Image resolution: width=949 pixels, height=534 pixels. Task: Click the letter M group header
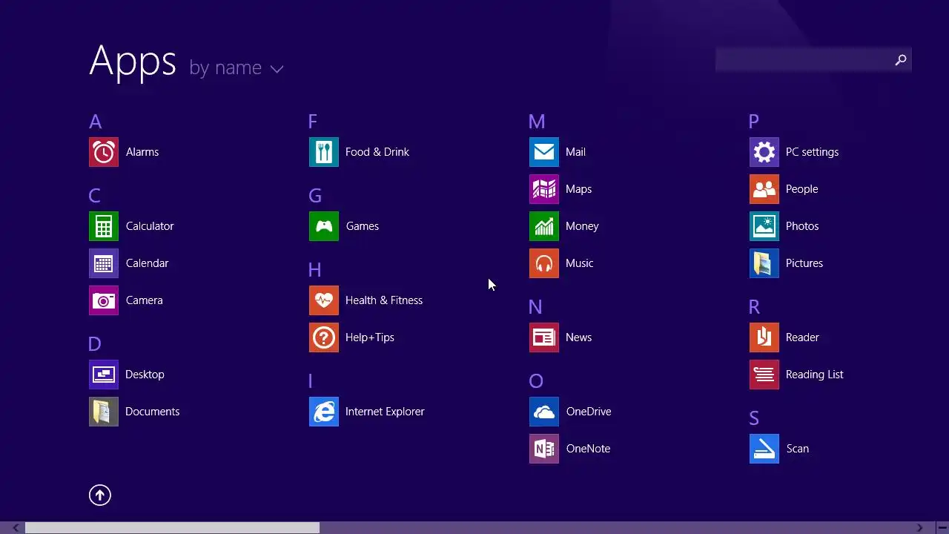coord(537,122)
